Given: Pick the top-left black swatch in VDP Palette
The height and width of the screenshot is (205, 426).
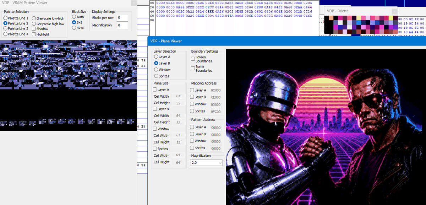Looking at the screenshot, I should tap(326, 18).
